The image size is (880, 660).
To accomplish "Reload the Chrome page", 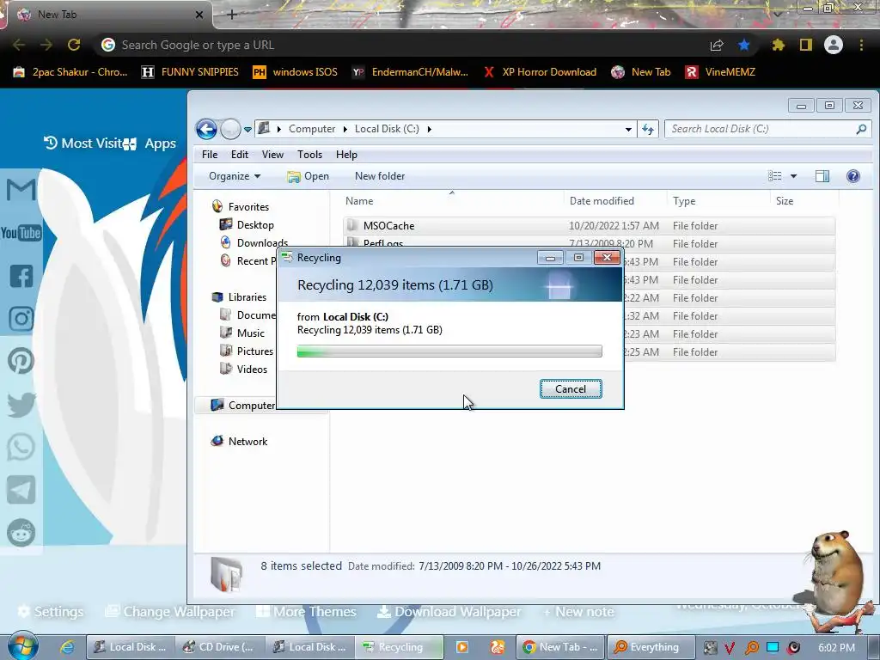I will (x=74, y=45).
